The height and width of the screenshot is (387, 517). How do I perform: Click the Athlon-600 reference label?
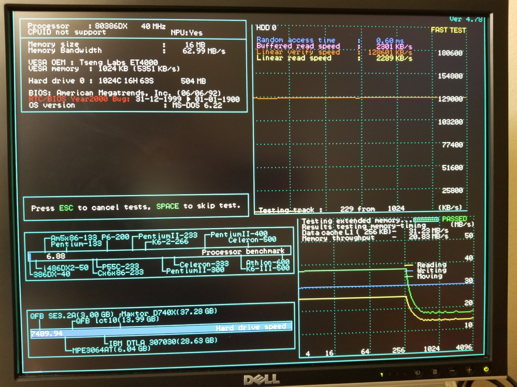[268, 262]
